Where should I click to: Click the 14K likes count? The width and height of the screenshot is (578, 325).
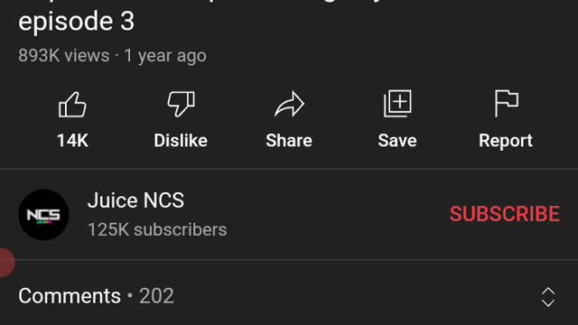pyautogui.click(x=72, y=141)
